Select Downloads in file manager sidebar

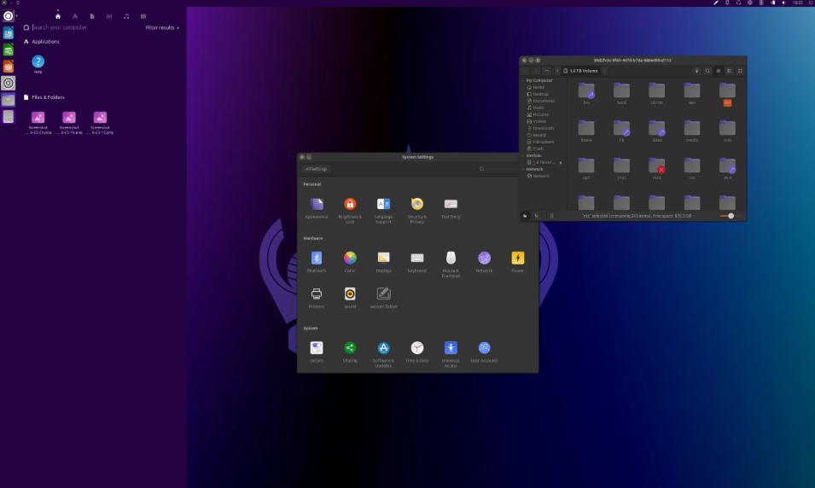coord(544,128)
